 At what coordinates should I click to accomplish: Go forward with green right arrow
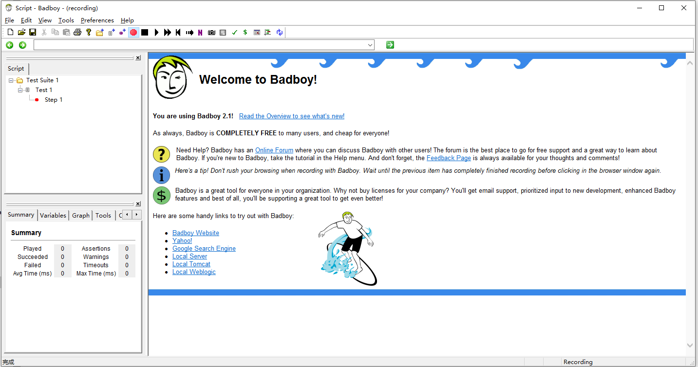coord(22,45)
